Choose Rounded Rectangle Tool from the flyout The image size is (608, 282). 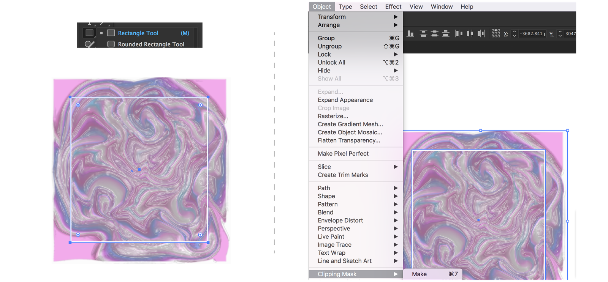tap(151, 44)
